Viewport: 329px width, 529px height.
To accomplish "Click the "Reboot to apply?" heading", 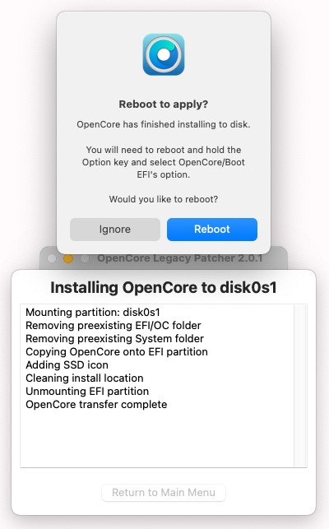I will [164, 104].
